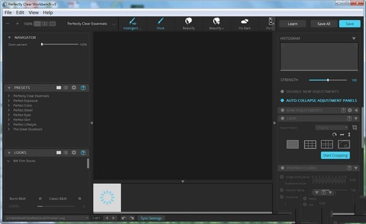Open the Help menu
Screen dimensions: 366x224
click(48, 13)
